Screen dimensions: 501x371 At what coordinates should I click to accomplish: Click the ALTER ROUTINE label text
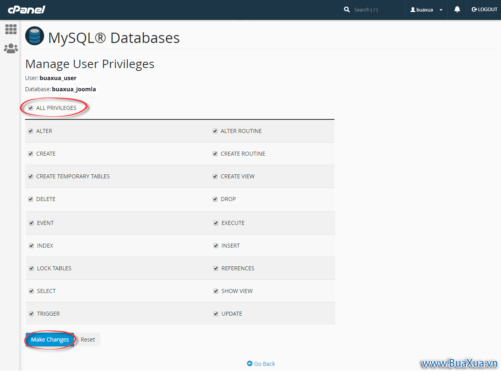coord(241,131)
